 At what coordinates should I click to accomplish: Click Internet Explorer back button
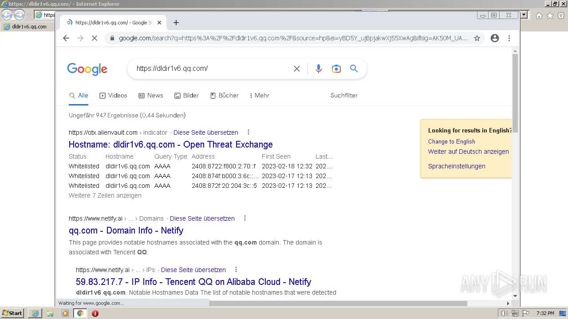(x=7, y=15)
